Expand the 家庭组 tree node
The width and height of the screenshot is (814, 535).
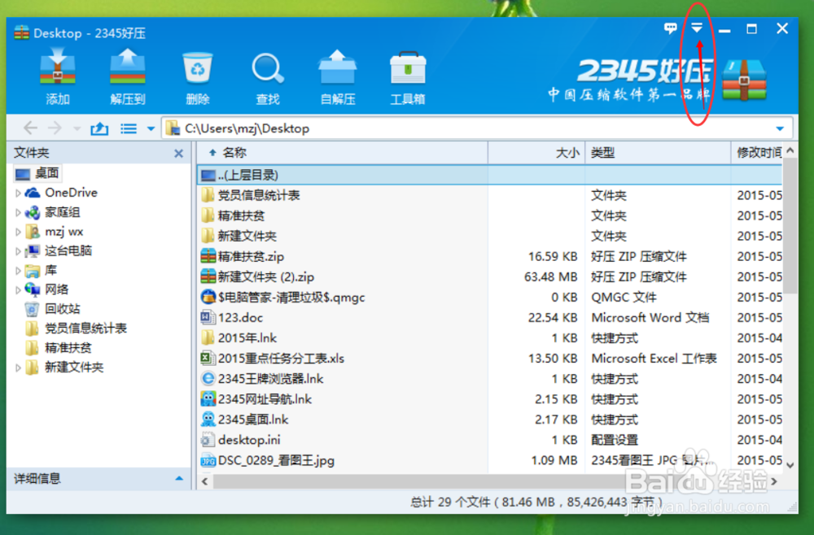tap(18, 212)
